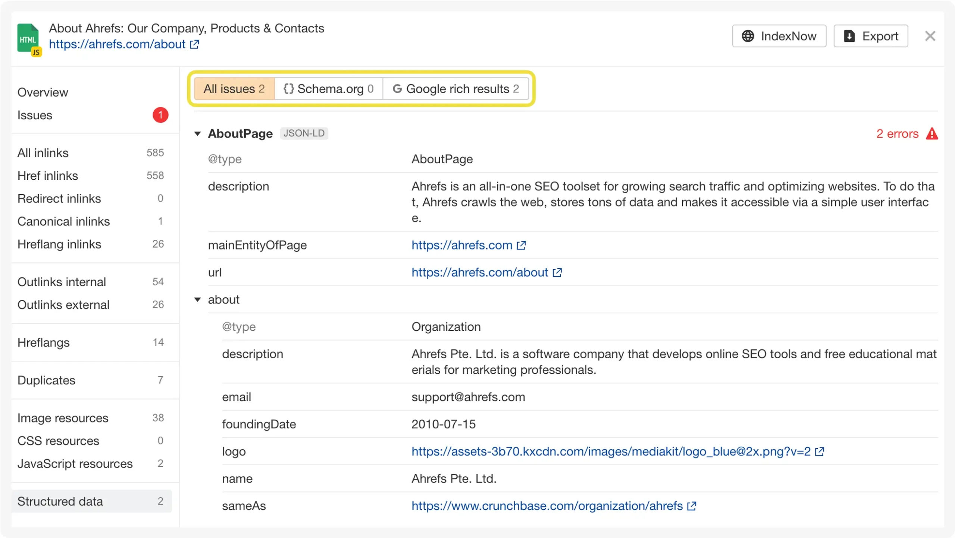Click the Duplicates count 7
Image resolution: width=955 pixels, height=538 pixels.
(x=160, y=380)
